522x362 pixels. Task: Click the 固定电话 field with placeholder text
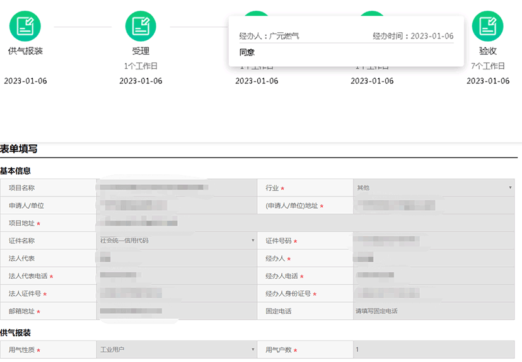434,312
